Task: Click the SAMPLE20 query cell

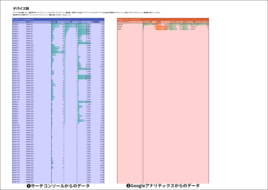Action: click(30, 69)
